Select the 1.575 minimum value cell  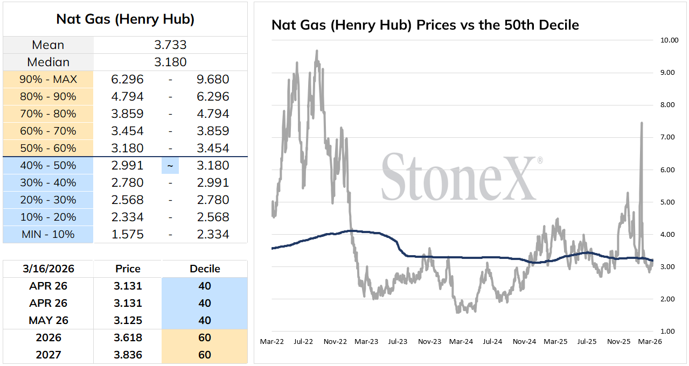tap(128, 235)
